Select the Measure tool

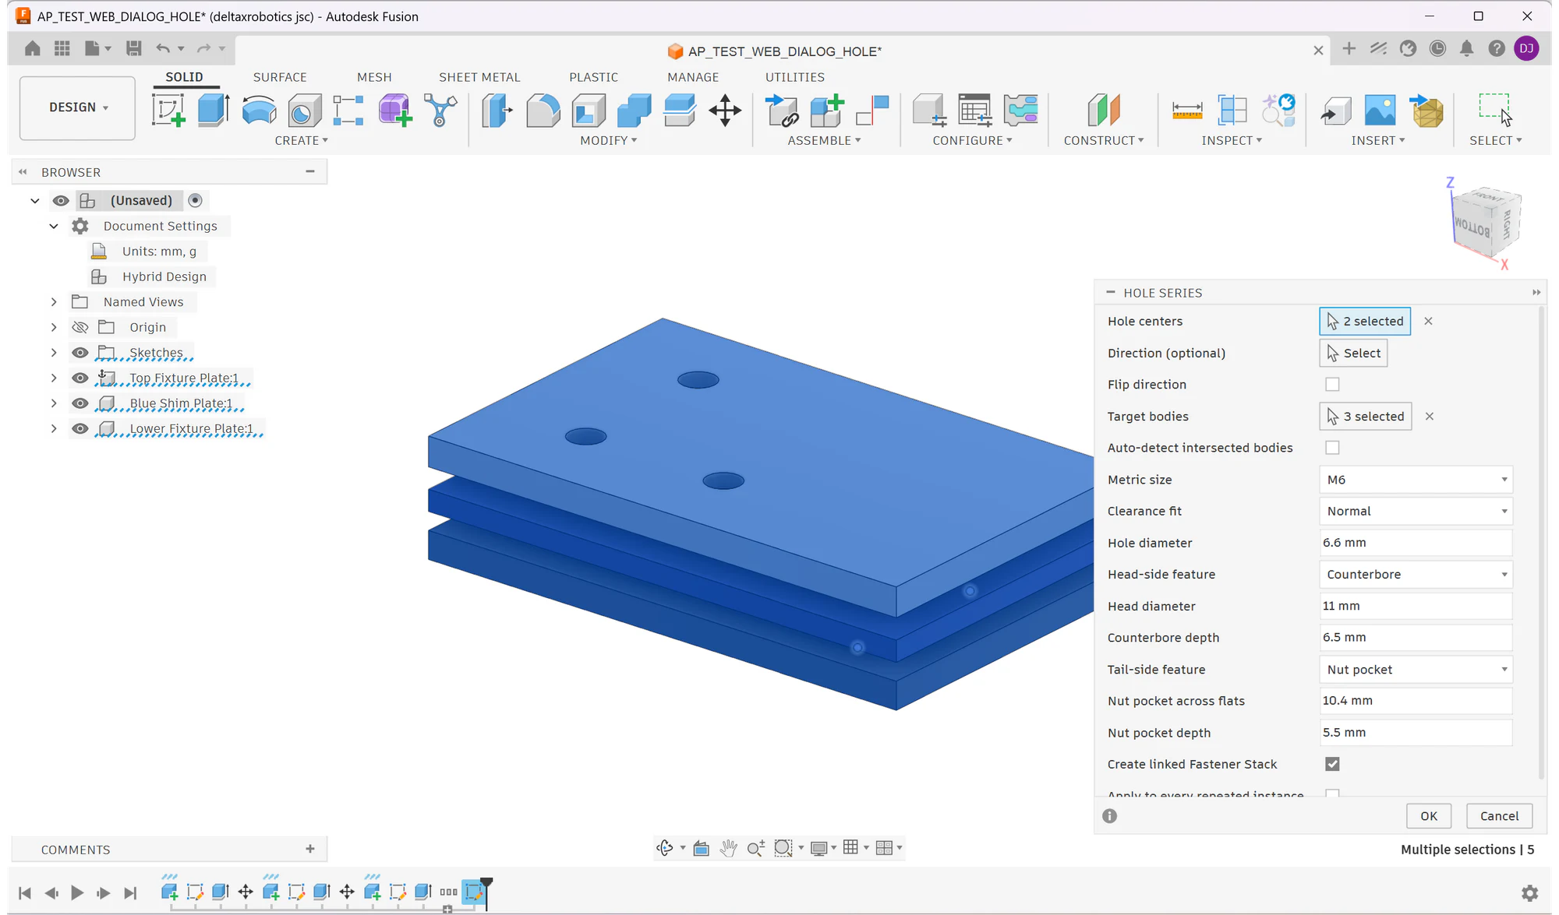click(1187, 110)
